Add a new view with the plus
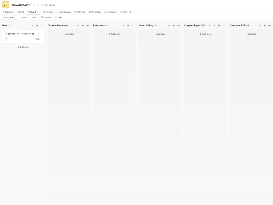The width and height of the screenshot is (273, 205). [130, 12]
